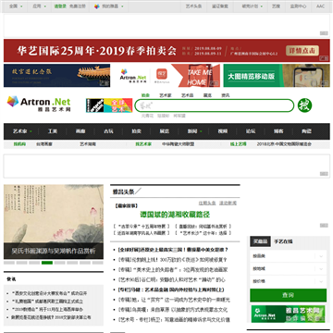Viewport: 333px width, 333px height.
Task: Expand the 应用 apps dropdown
Action: [x=39, y=6]
